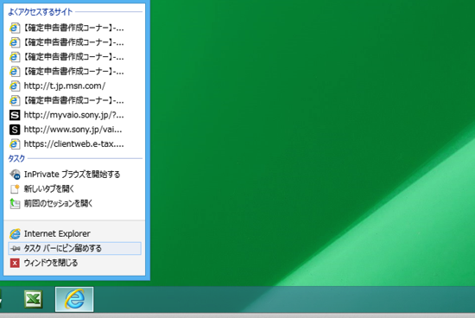Open the http://myvaio.sony.jp/?... entry

74,115
